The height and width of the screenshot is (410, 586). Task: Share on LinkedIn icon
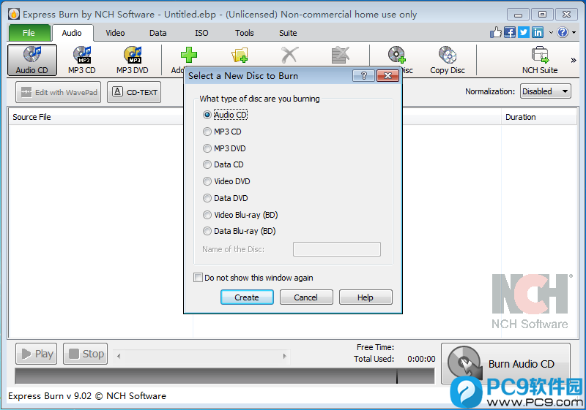click(x=538, y=32)
